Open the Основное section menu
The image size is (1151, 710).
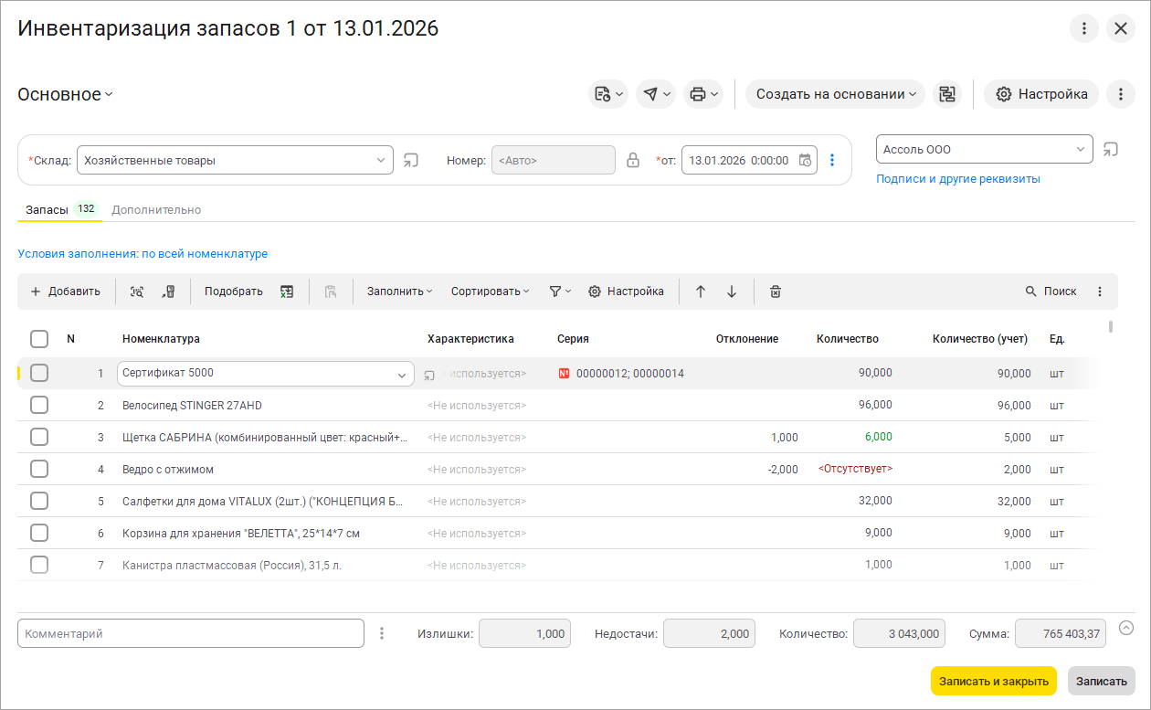[65, 94]
